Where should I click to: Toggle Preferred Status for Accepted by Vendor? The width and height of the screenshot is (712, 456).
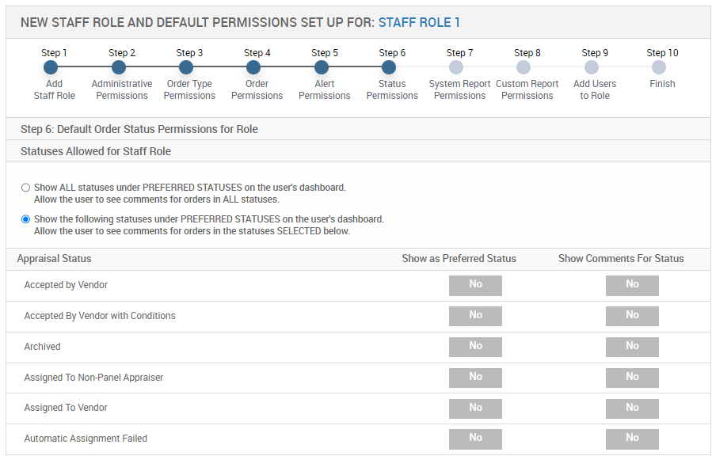point(475,285)
